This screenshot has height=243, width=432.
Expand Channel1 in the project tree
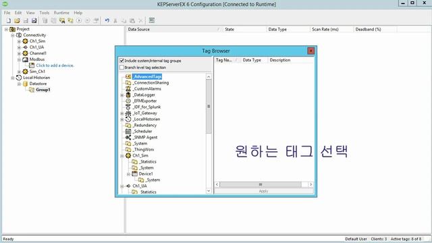click(19, 53)
